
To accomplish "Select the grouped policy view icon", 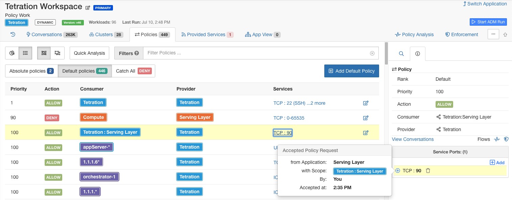I will click(x=44, y=53).
